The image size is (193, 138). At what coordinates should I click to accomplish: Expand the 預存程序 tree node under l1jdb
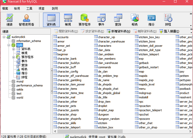14,57
